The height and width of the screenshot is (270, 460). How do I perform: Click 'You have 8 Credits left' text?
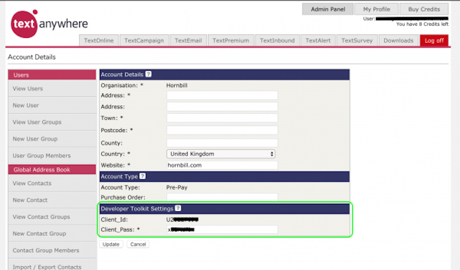pos(422,24)
